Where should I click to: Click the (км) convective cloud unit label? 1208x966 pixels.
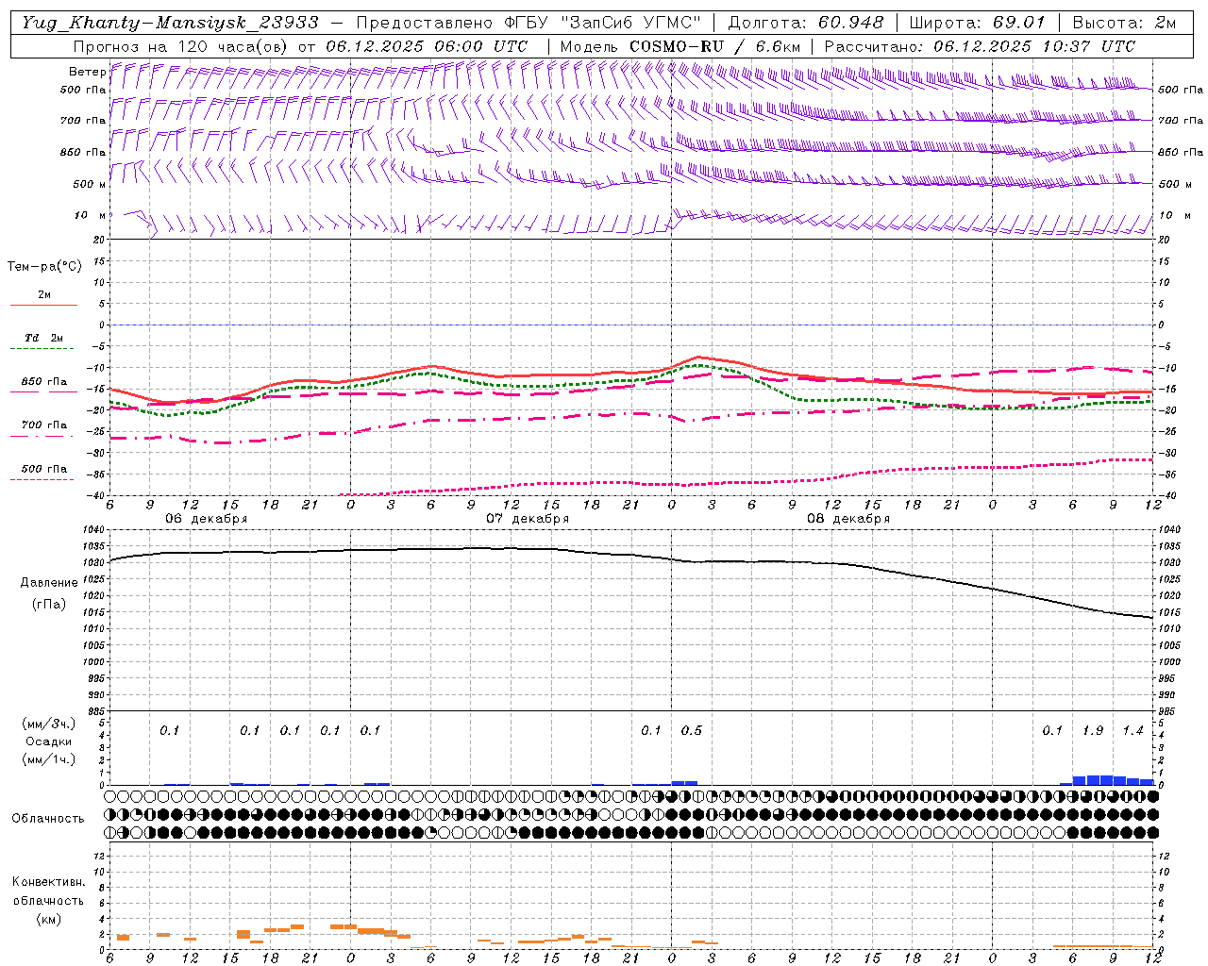pyautogui.click(x=48, y=919)
